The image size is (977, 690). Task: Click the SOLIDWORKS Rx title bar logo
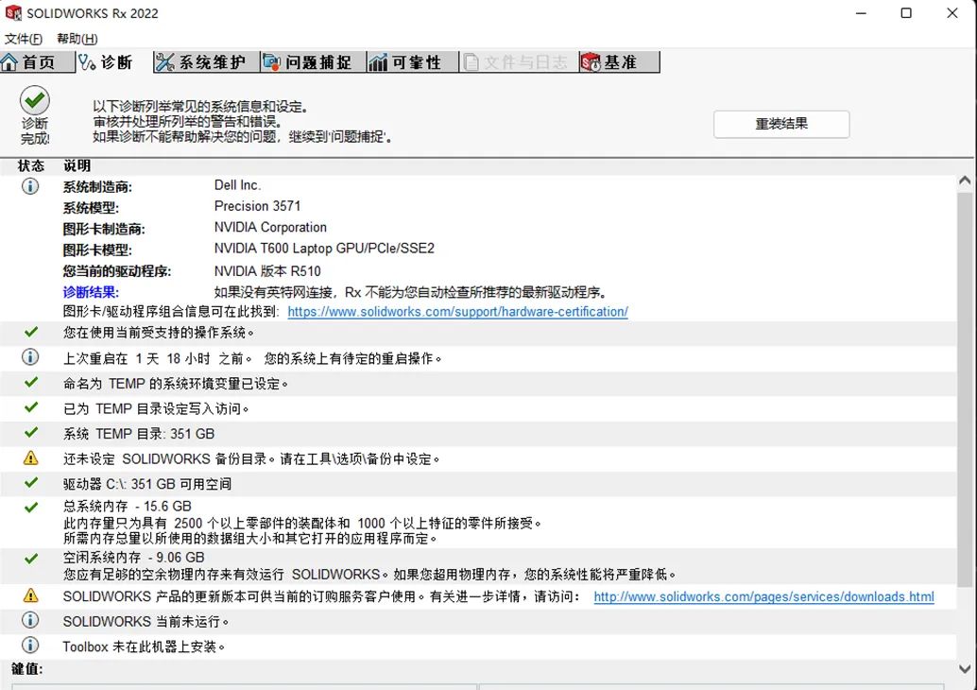pos(13,13)
